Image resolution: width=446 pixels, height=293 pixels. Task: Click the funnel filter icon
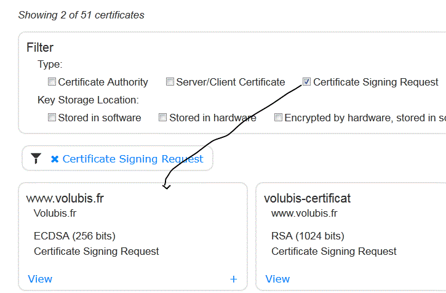point(36,159)
